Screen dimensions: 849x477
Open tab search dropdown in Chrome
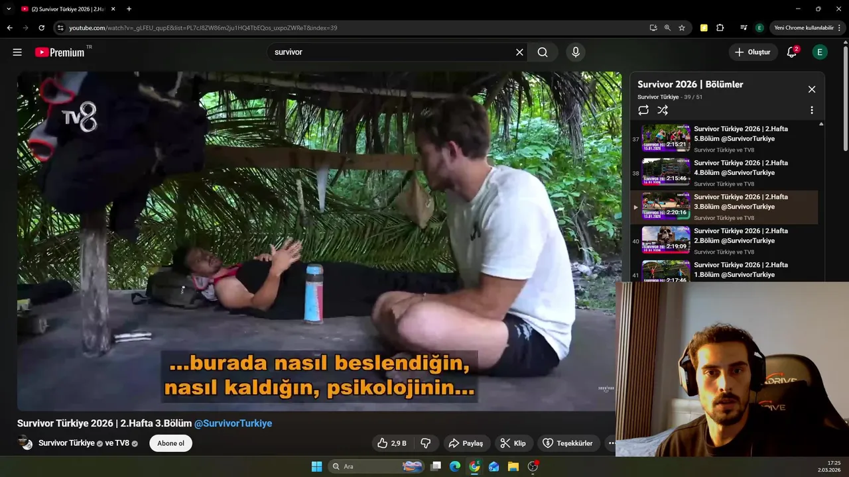[9, 9]
